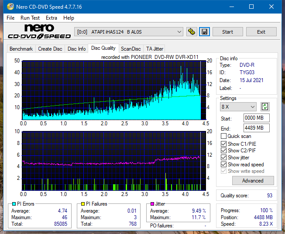Switch to the Benchmark tab
This screenshot has height=234, width=285.
click(x=21, y=49)
